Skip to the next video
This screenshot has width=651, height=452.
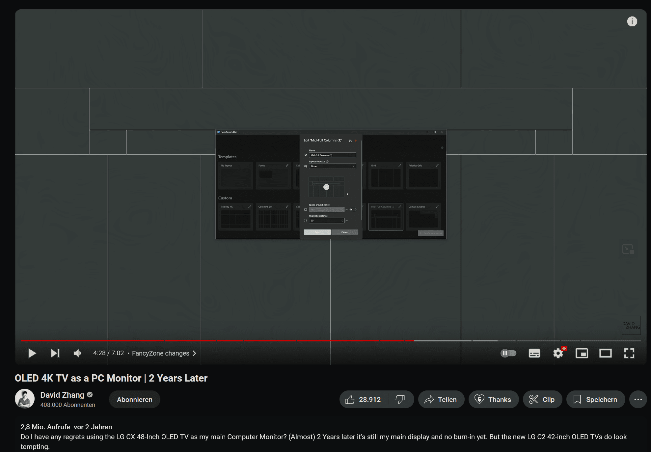(x=55, y=353)
